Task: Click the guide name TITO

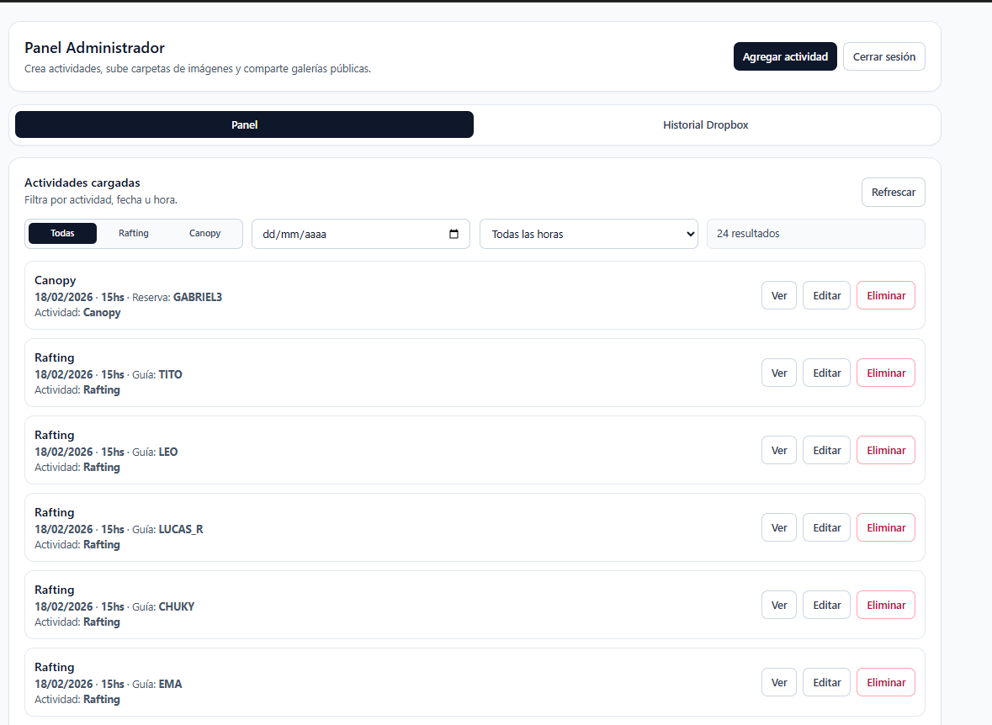Action: click(170, 374)
